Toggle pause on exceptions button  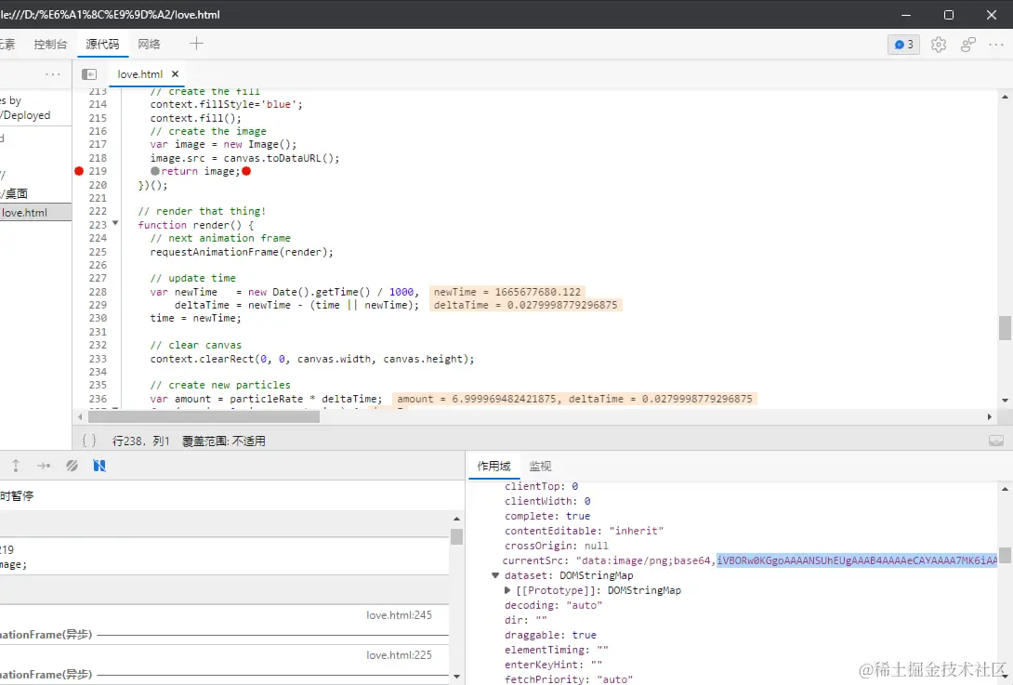(99, 466)
